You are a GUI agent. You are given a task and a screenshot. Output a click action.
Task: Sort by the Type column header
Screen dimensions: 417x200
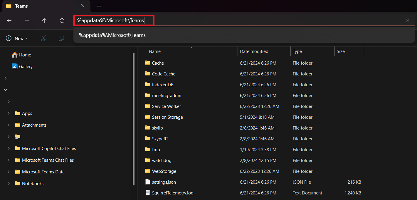297,51
